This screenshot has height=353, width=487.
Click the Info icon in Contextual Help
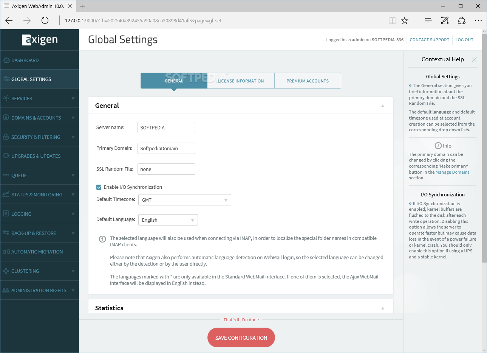tap(438, 146)
